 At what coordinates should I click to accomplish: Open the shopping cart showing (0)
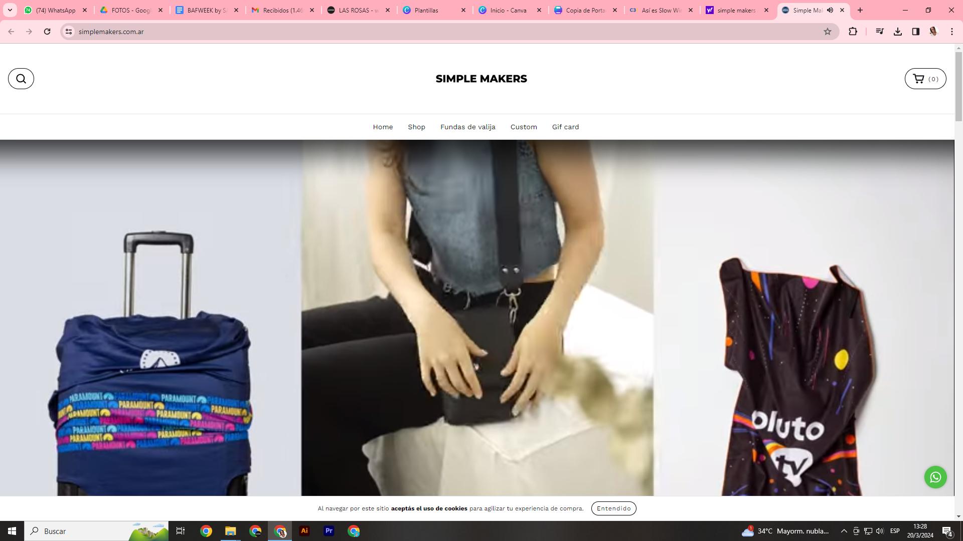pyautogui.click(x=925, y=79)
